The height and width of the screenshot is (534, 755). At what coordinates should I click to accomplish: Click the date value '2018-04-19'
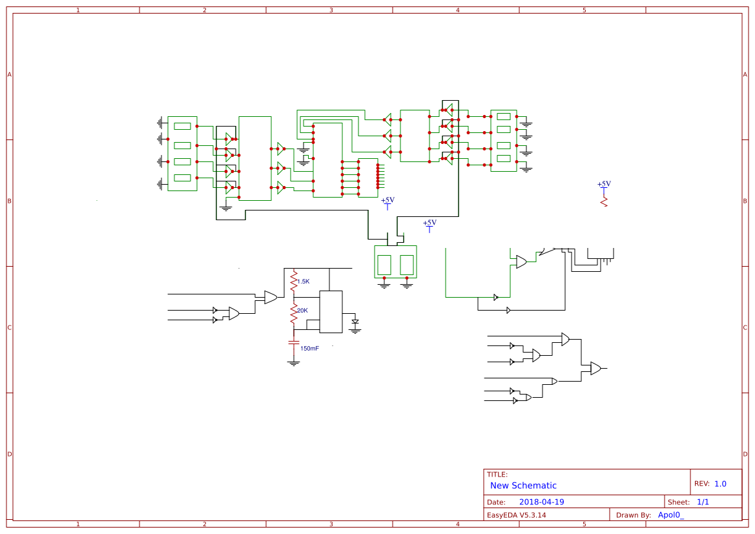(542, 502)
